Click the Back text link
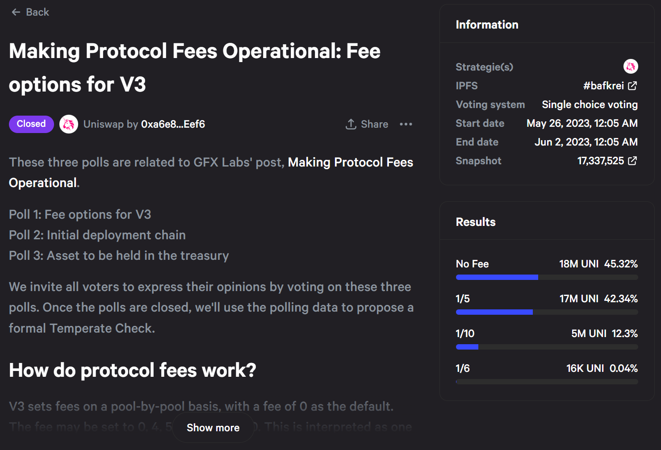Viewport: 661px width, 450px height. 38,12
